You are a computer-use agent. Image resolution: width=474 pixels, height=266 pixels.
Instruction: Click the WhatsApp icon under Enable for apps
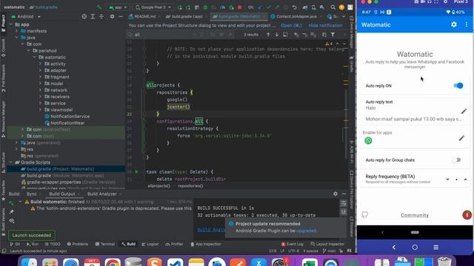368,140
